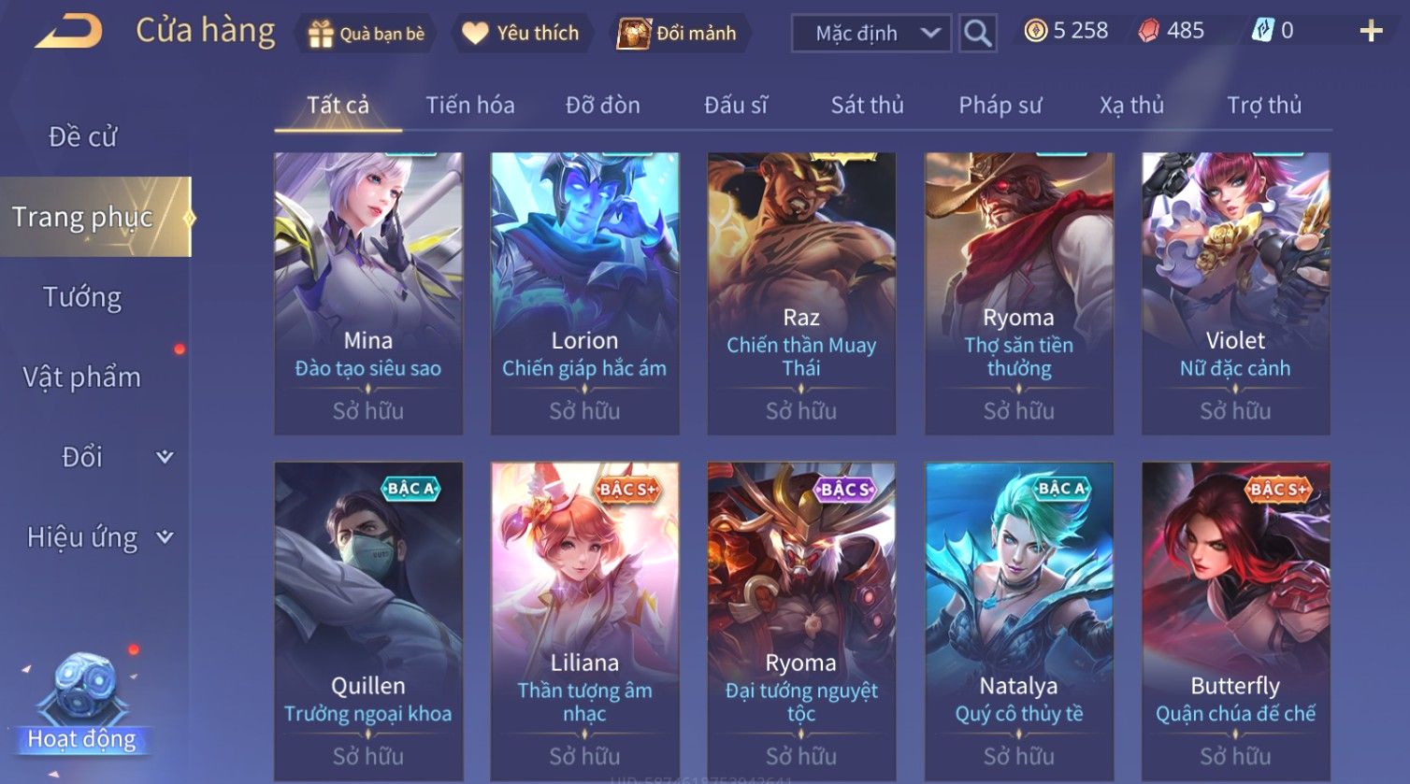Open Liliana Thần tượng âm nhạc skin
This screenshot has width=1410, height=784.
(x=584, y=622)
